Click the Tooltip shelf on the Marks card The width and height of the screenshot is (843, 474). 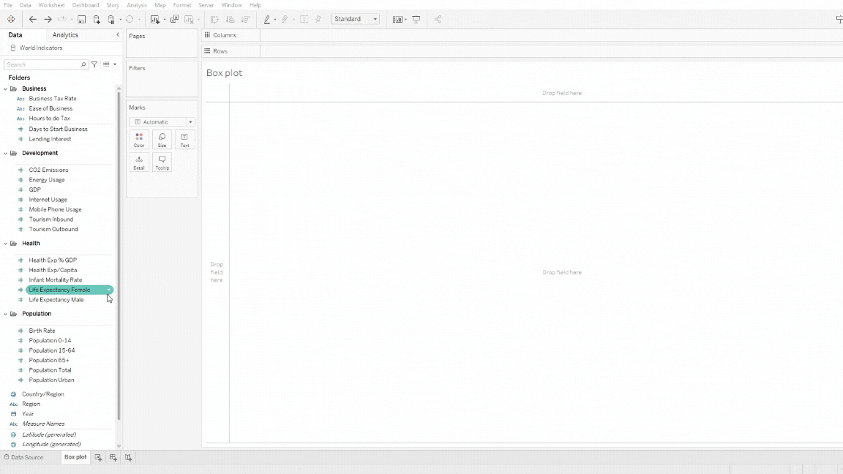(162, 162)
